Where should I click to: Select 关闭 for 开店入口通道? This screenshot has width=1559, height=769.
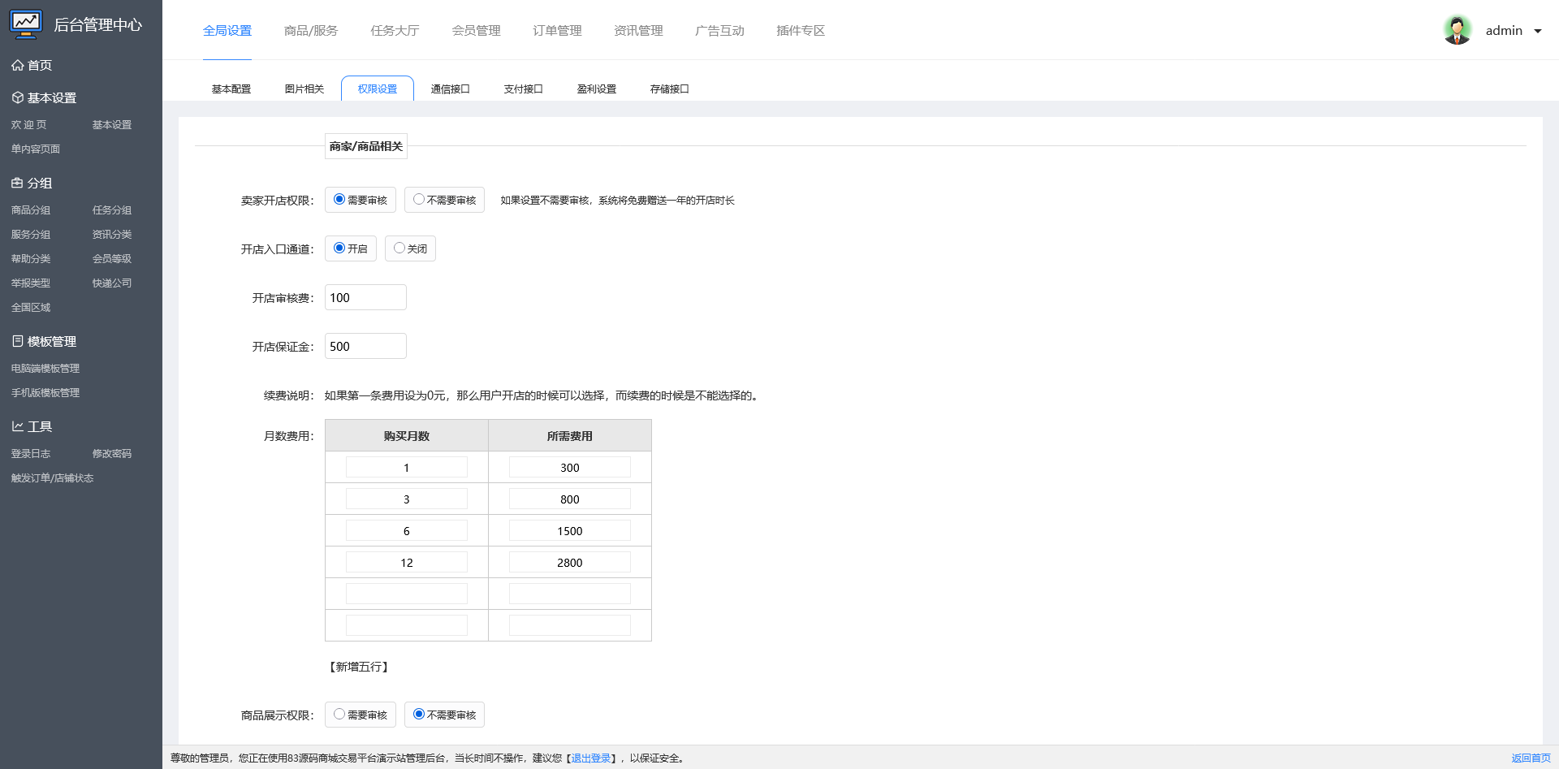399,248
